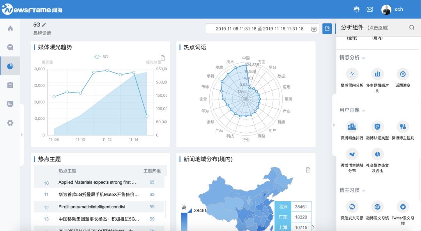Open the search chat icon in sidebar
Screen dimensions: 421x231
click(10, 47)
